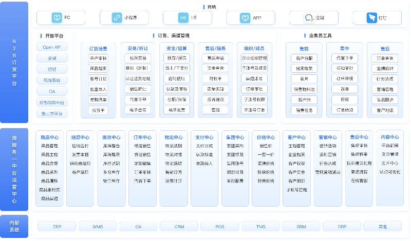Click the PC monitor icon
411x241 pixels.
coord(57,18)
